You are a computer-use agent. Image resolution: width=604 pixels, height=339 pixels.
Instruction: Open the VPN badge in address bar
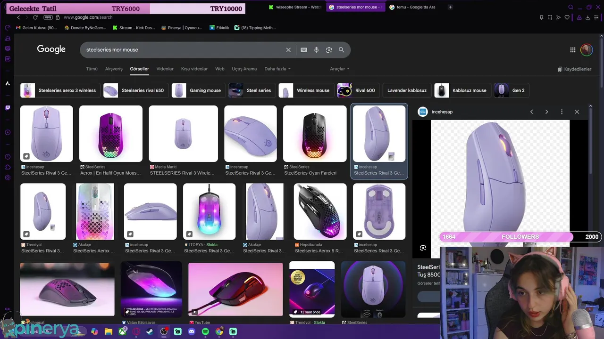click(x=48, y=17)
